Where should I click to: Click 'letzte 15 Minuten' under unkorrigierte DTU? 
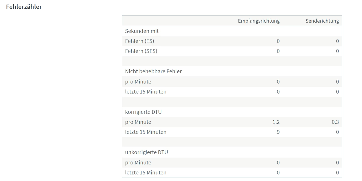pos(146,173)
